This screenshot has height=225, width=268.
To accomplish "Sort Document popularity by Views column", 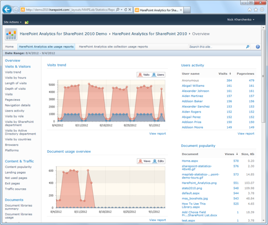I will click(231, 154).
